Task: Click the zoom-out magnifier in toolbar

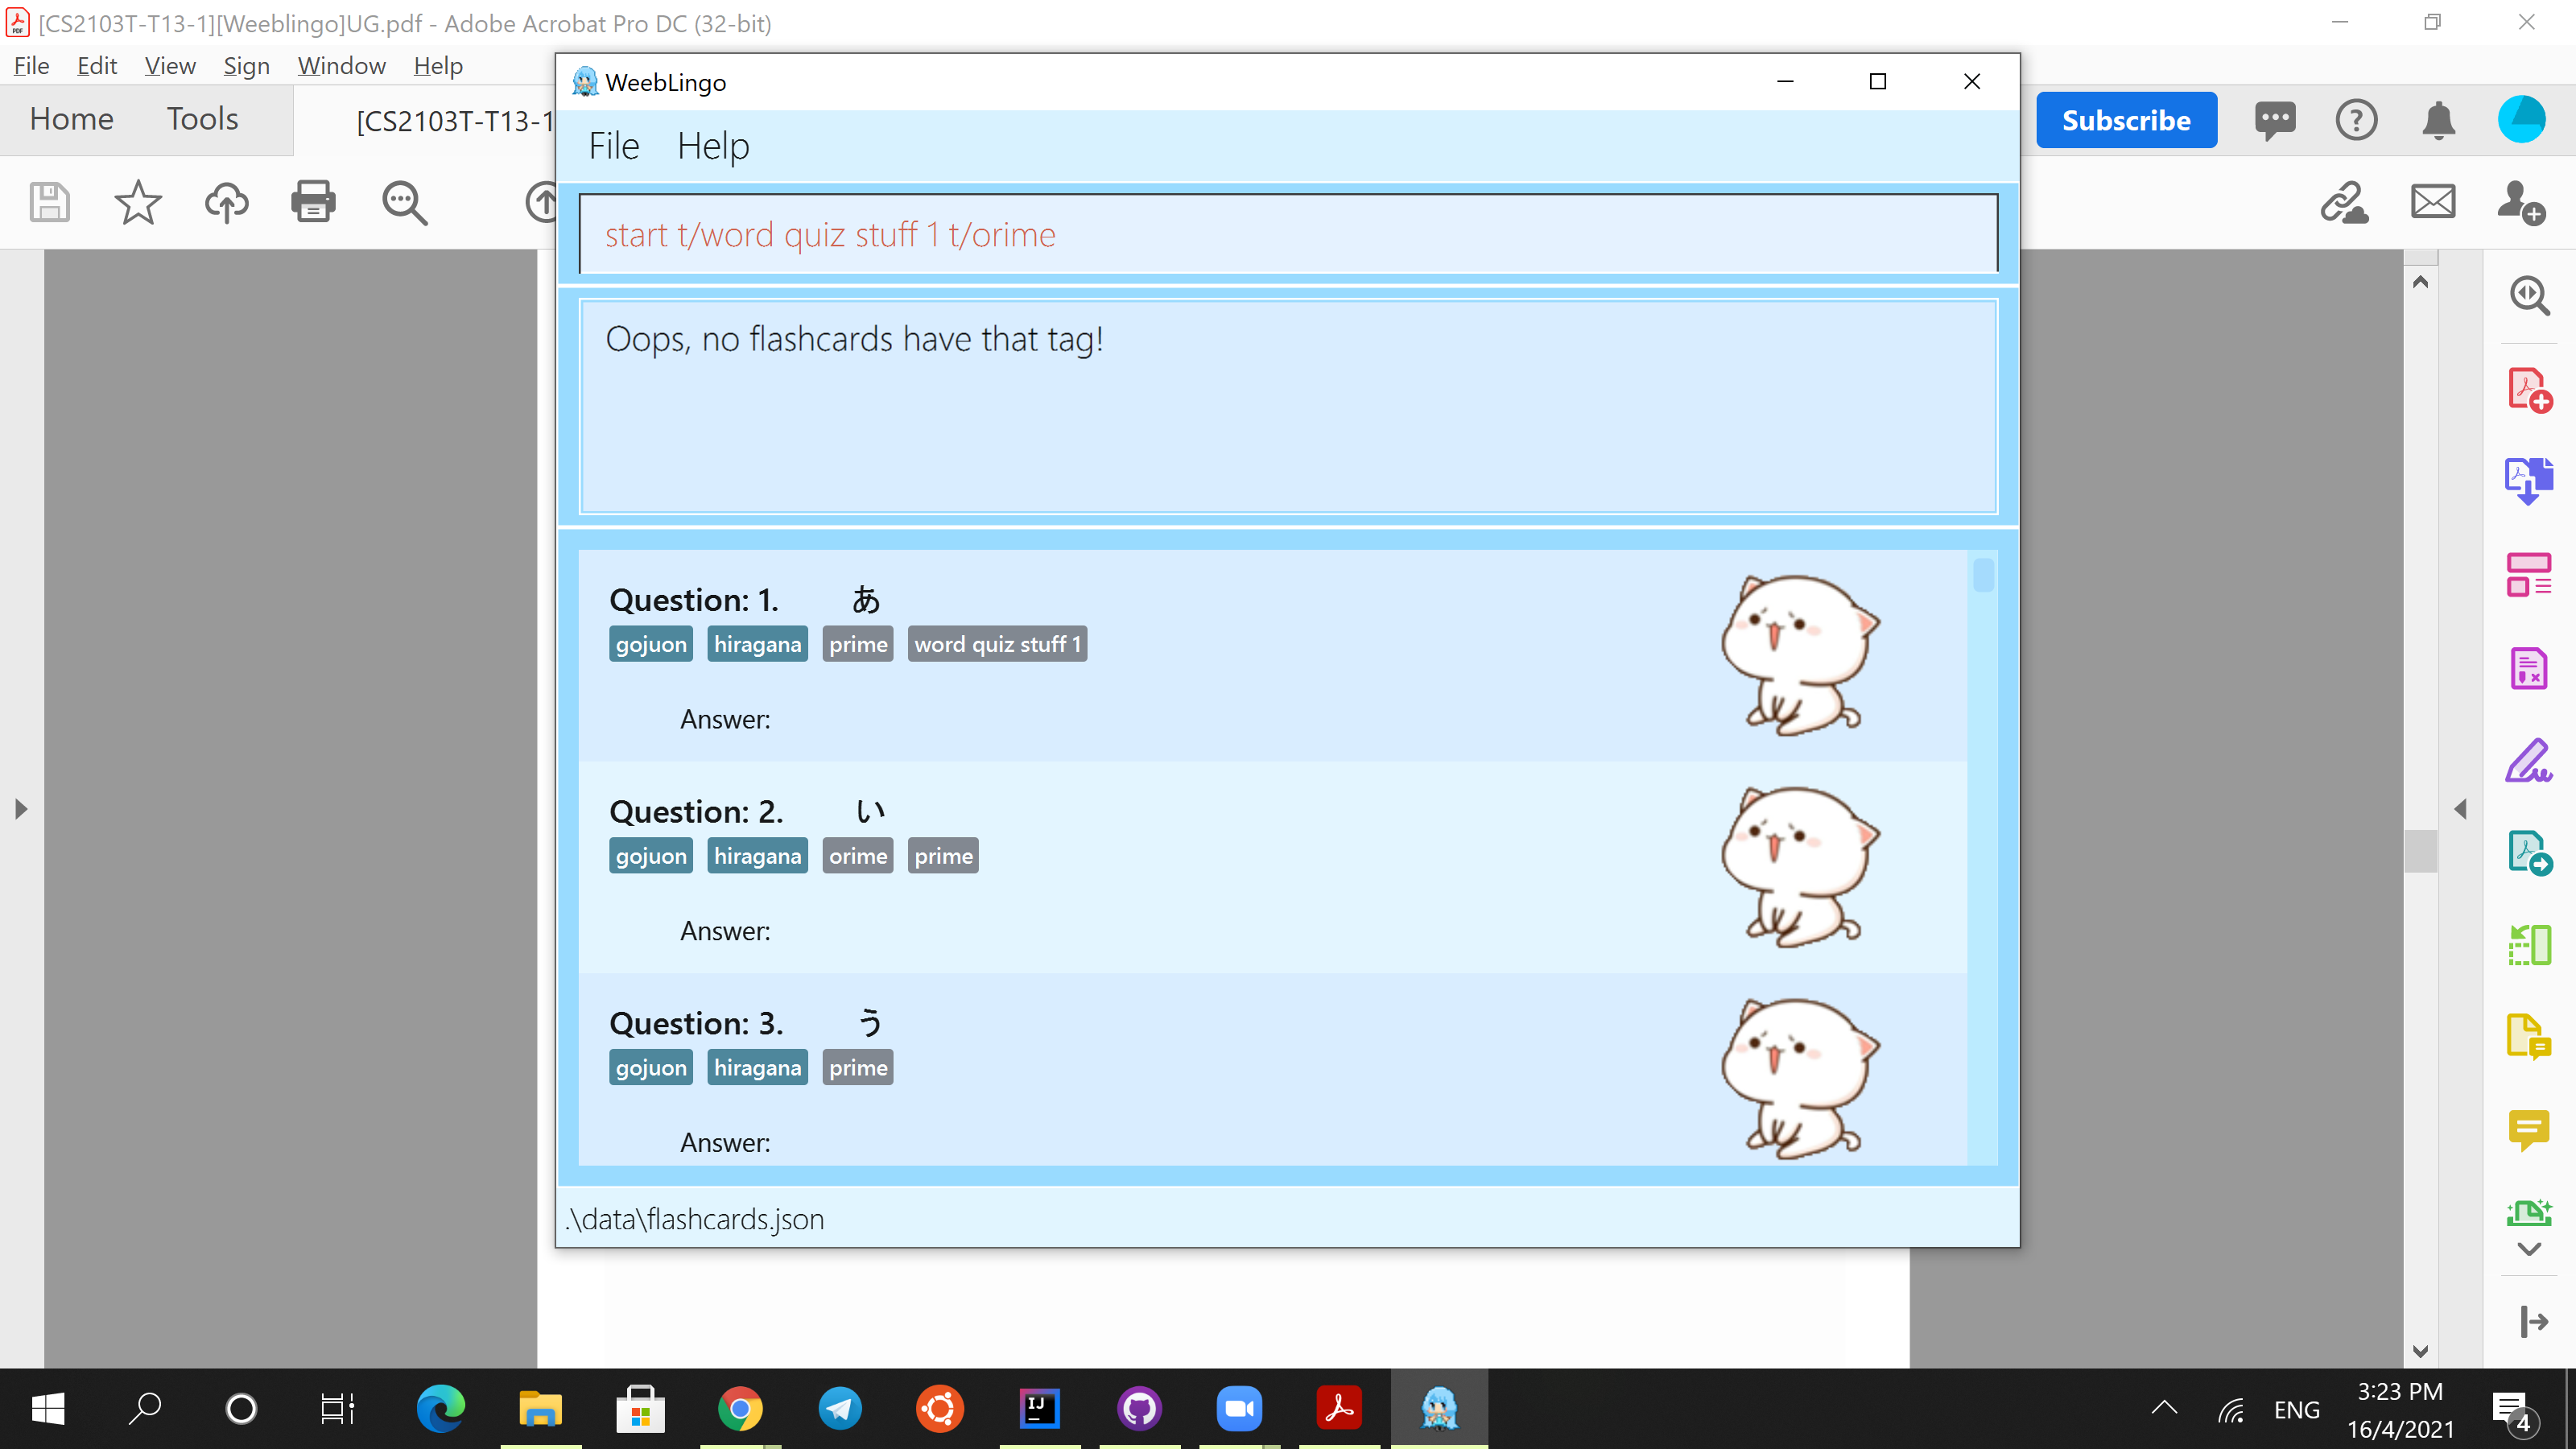Action: click(x=404, y=202)
